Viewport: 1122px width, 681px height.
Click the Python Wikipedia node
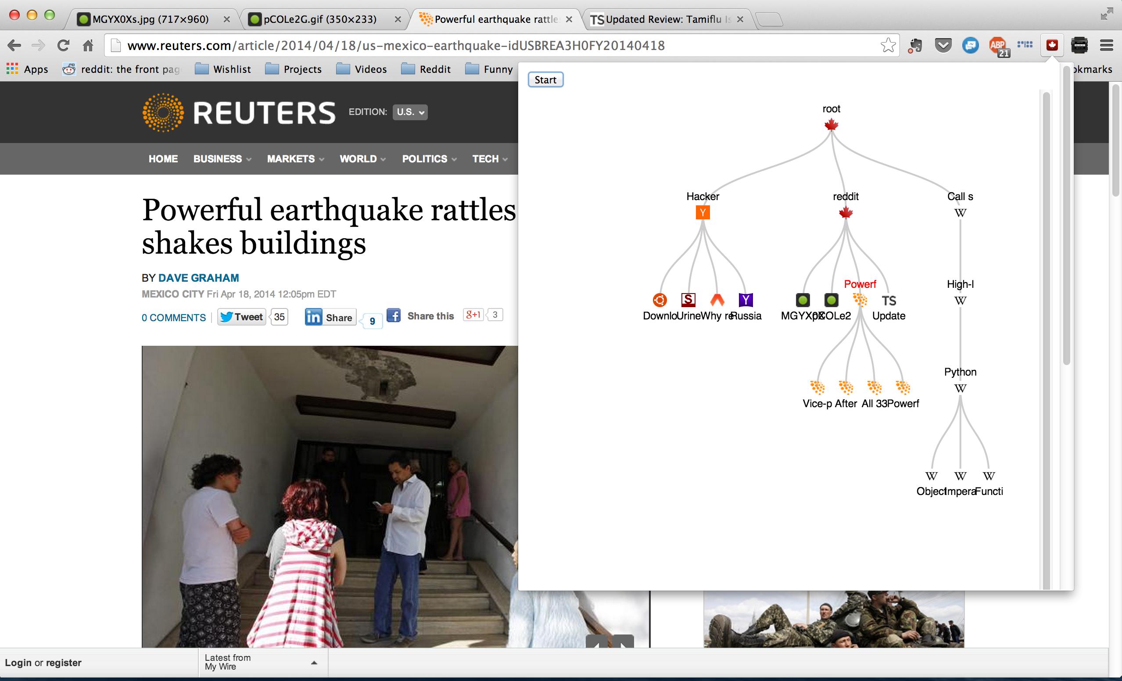(960, 388)
